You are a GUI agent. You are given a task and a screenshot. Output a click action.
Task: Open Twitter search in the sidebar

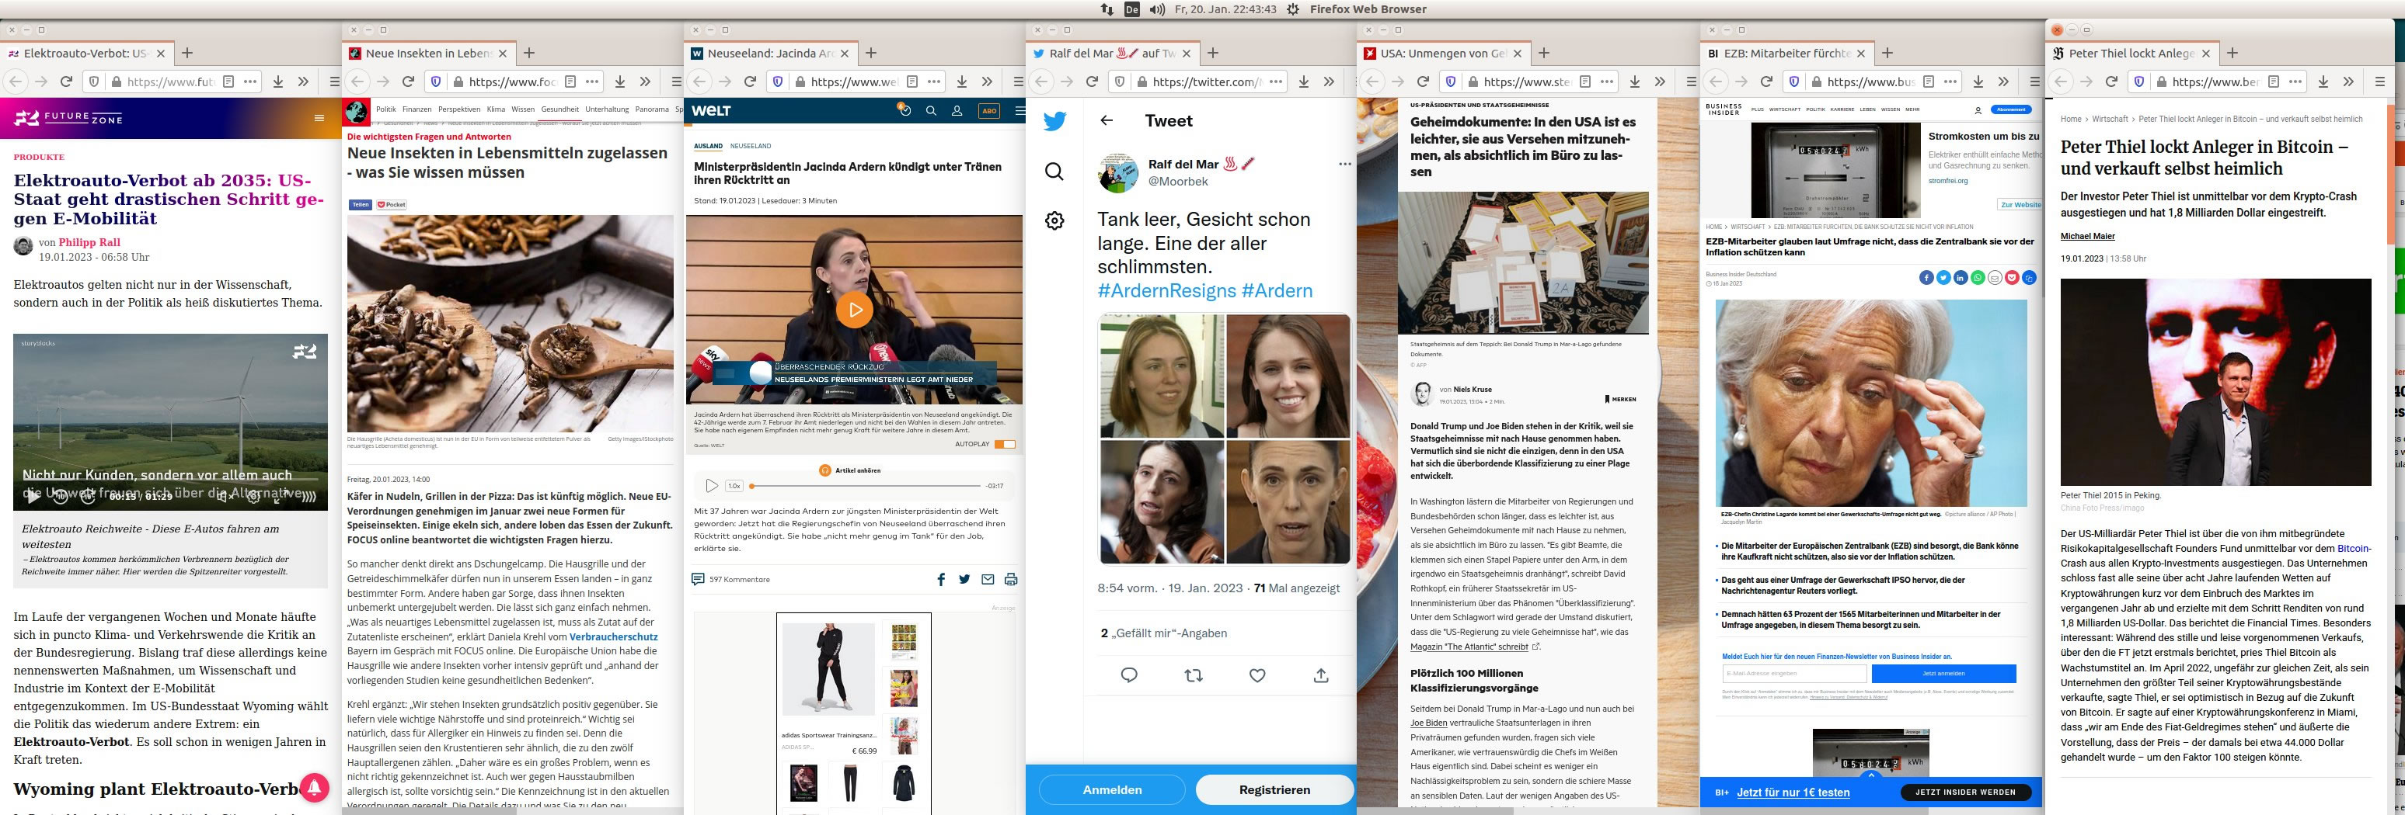click(1054, 172)
